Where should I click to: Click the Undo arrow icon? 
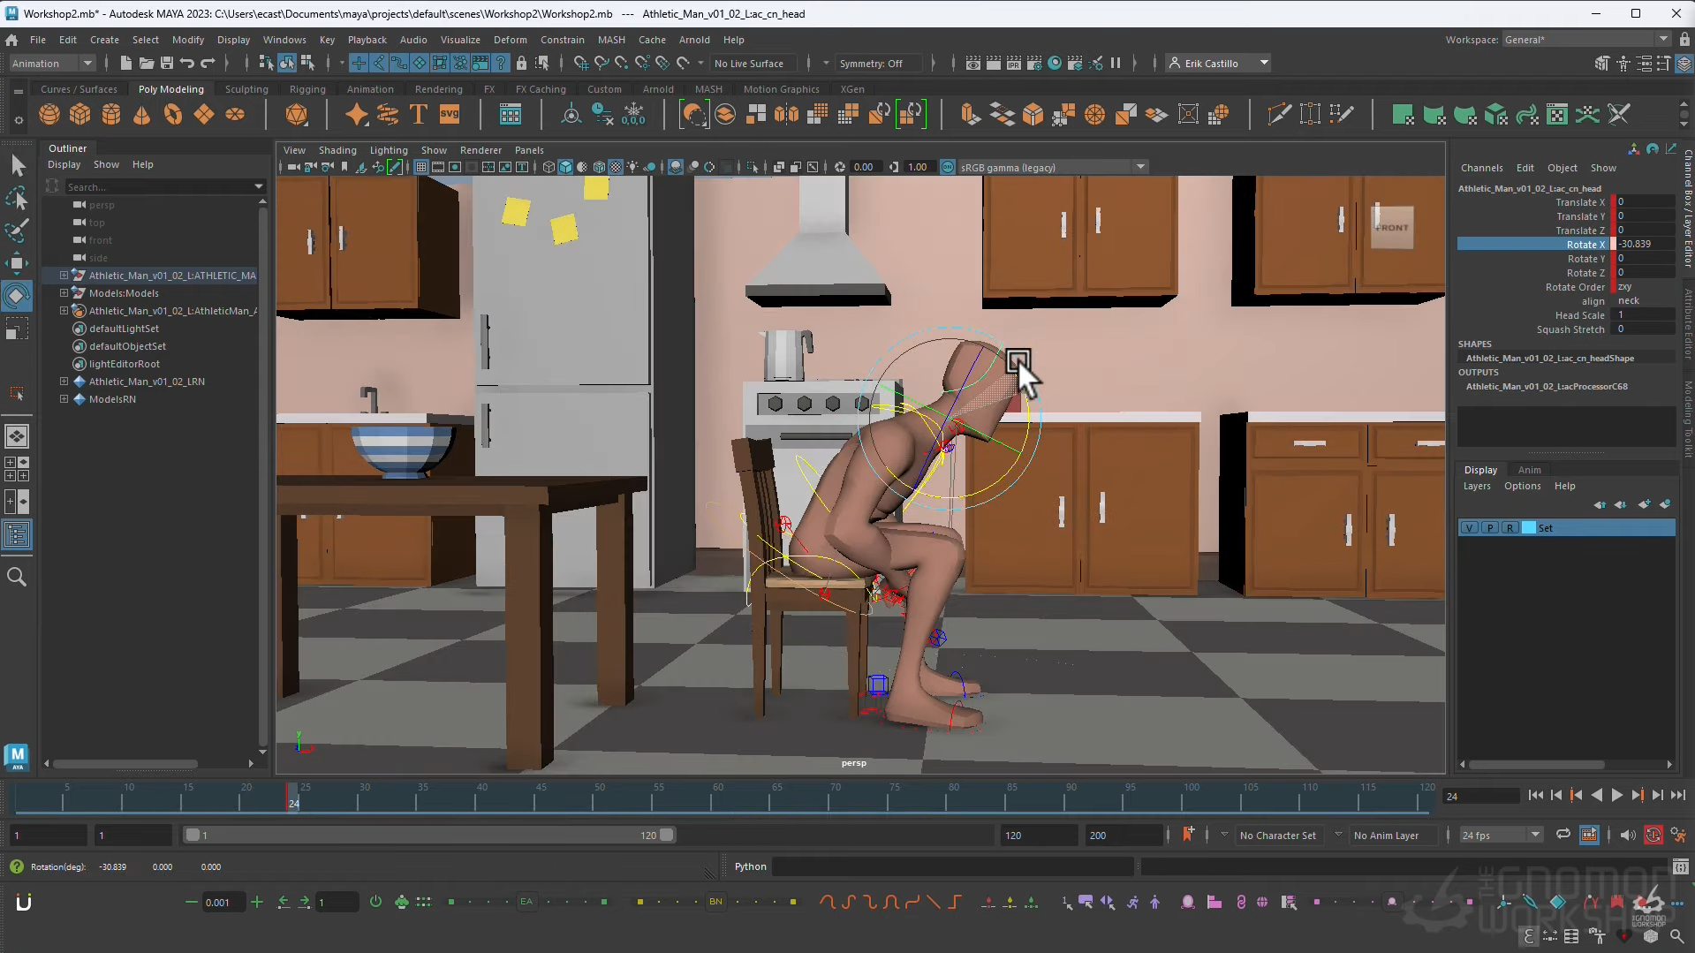[187, 63]
